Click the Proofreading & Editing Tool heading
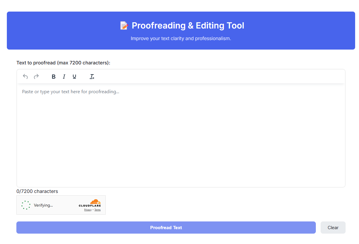This screenshot has width=359, height=244. tap(188, 26)
